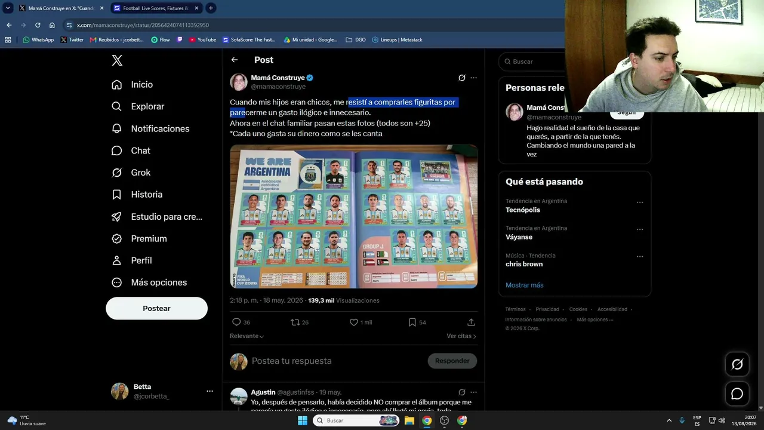
Task: Go back with the browser back arrow
Action: point(9,25)
